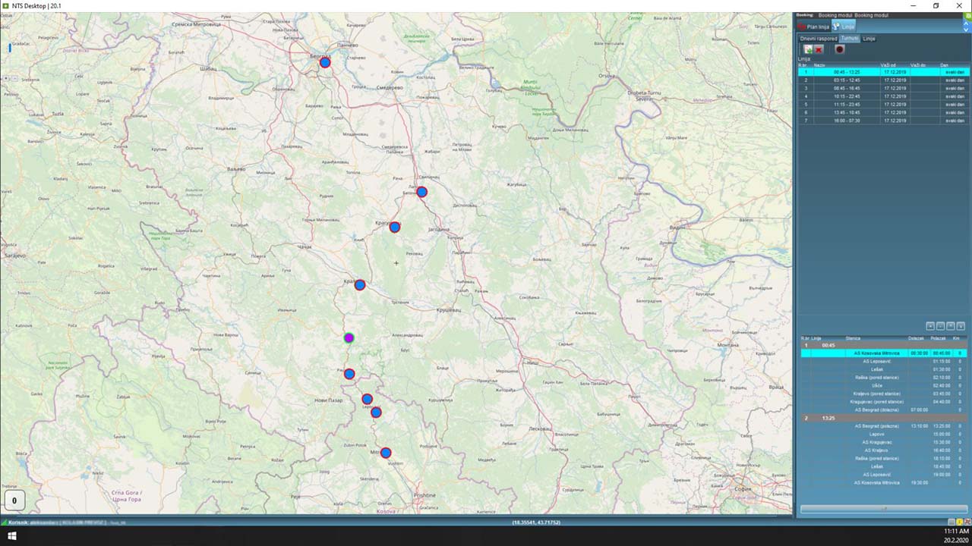Click the zero counter box on map

pos(14,500)
